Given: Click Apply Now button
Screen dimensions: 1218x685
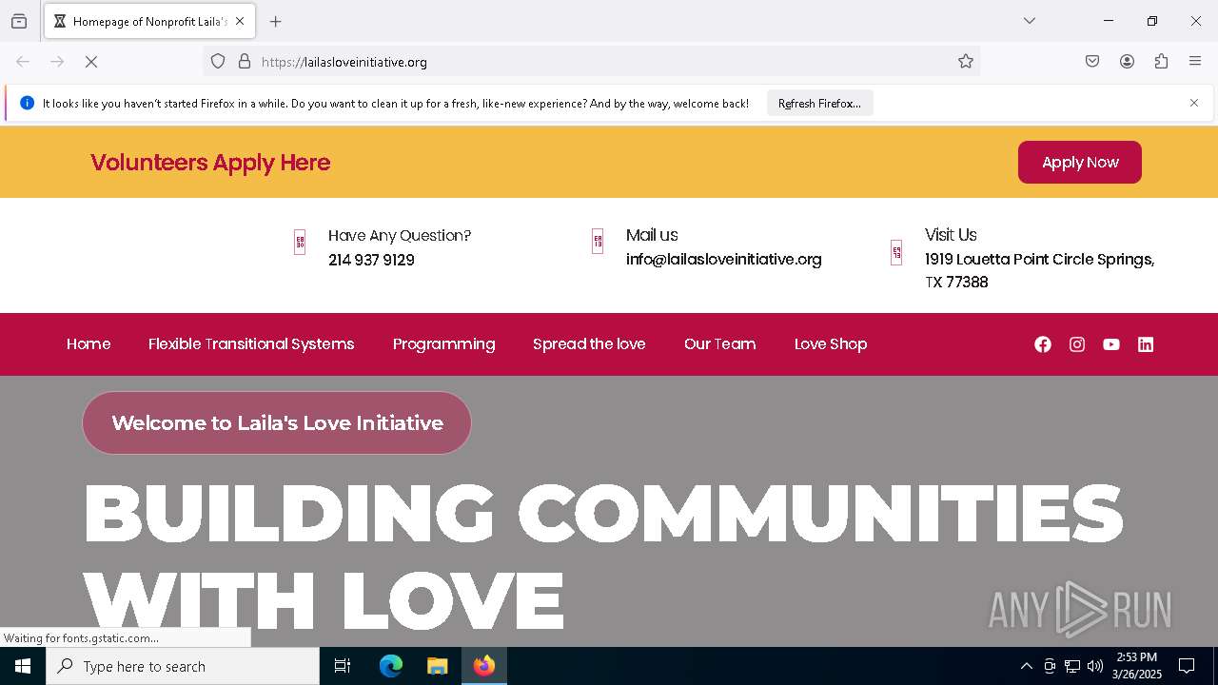Looking at the screenshot, I should (1080, 163).
